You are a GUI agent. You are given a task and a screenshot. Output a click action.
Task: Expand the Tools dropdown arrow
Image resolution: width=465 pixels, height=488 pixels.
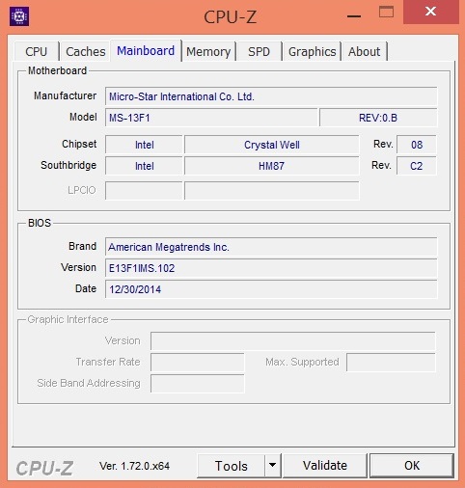(272, 465)
